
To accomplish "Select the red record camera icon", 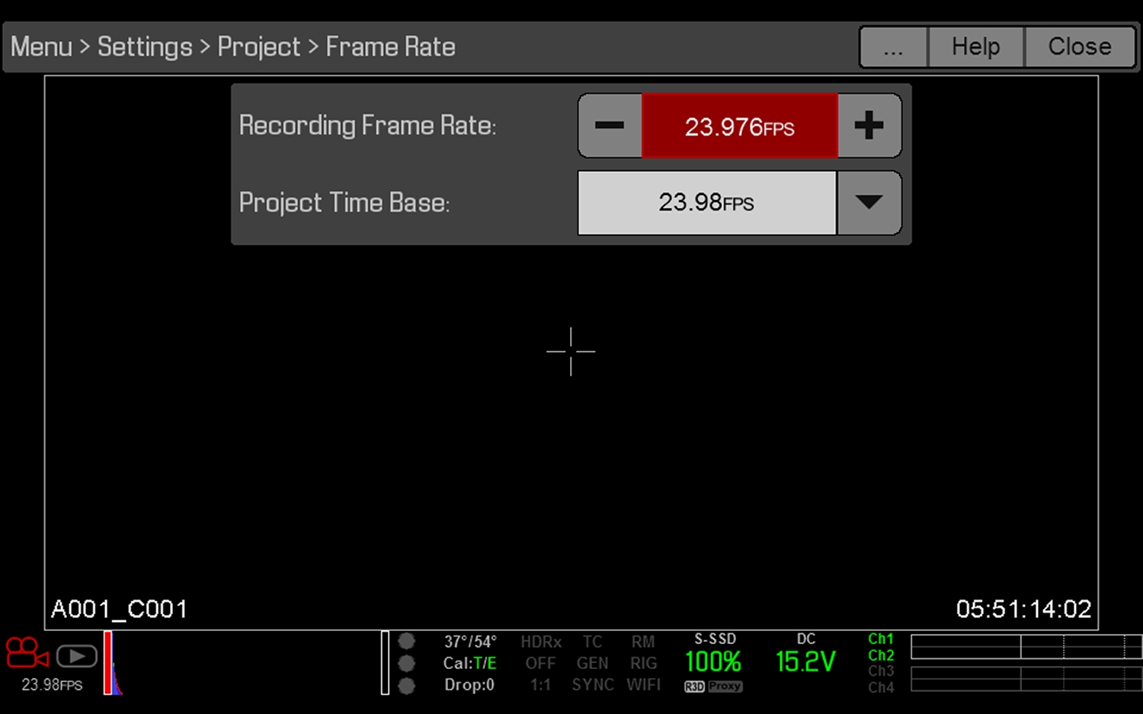I will [x=26, y=655].
